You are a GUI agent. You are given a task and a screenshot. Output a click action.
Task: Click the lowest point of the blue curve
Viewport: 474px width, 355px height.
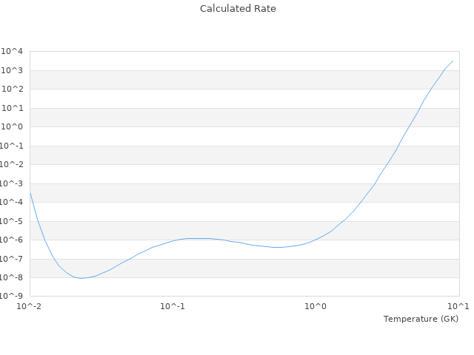pyautogui.click(x=81, y=278)
